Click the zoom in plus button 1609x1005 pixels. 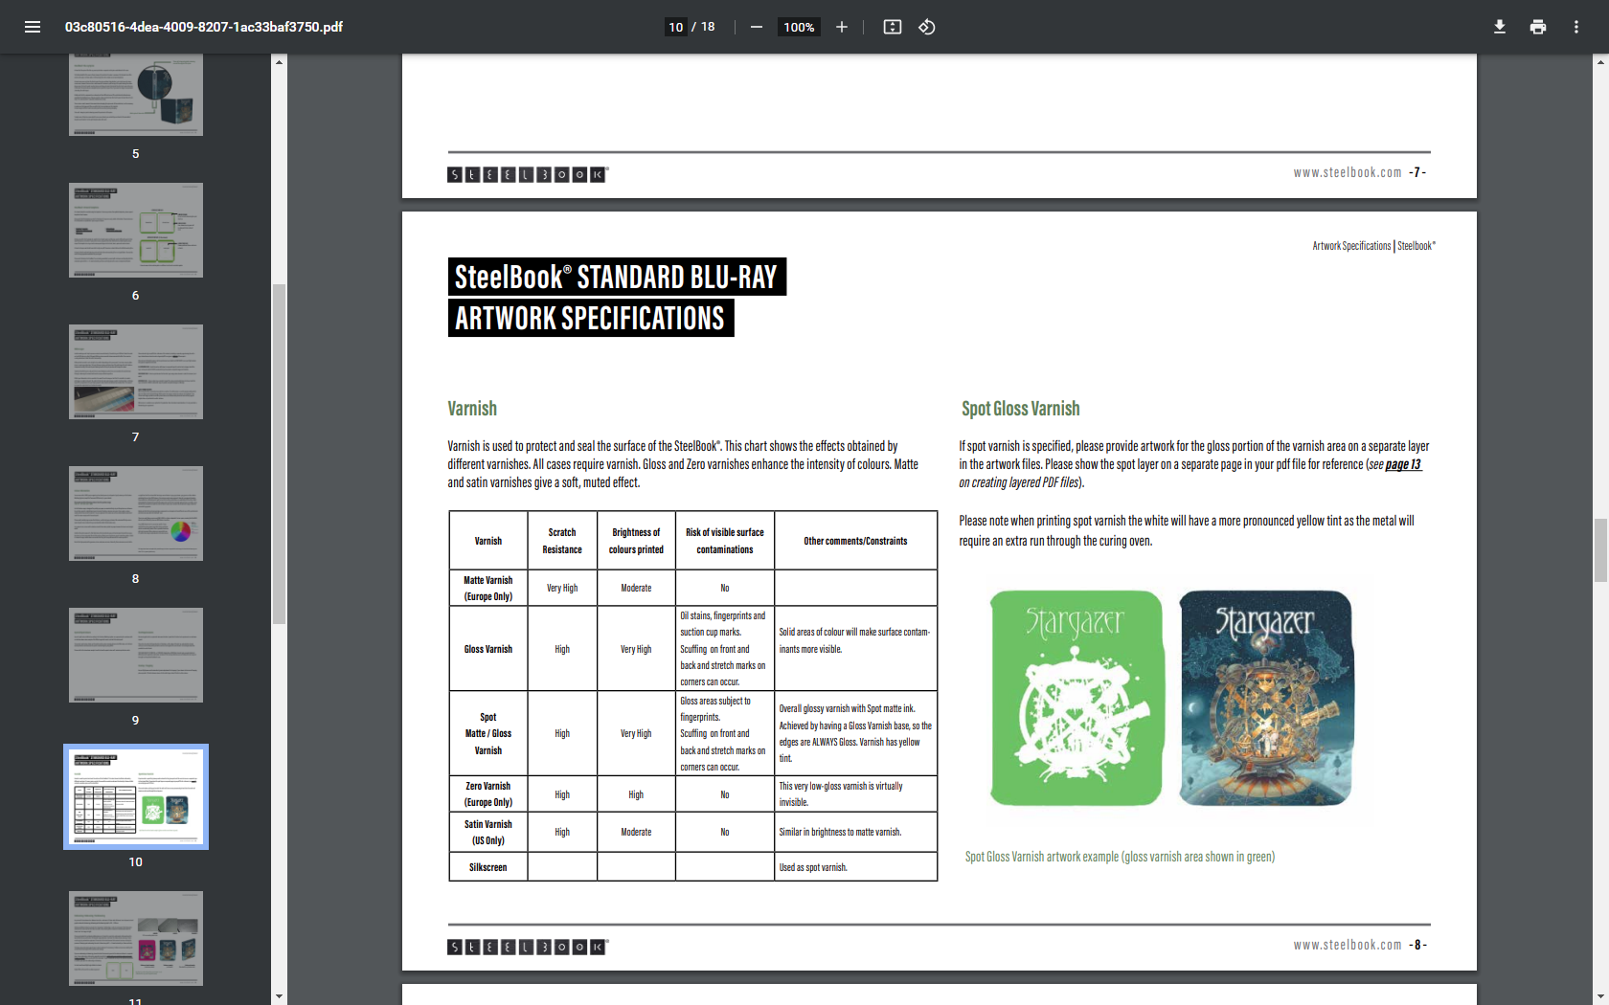pos(842,27)
